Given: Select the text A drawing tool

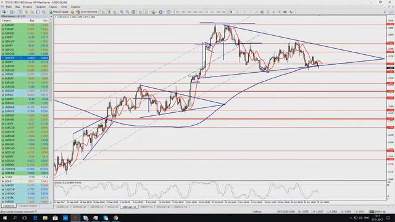Looking at the screenshot, I should [273, 12].
